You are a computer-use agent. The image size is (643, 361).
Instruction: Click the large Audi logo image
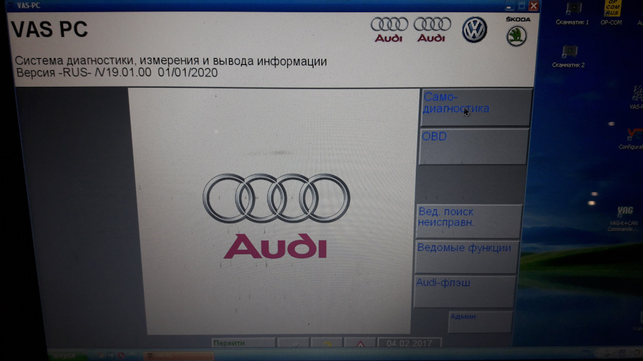[x=277, y=216]
